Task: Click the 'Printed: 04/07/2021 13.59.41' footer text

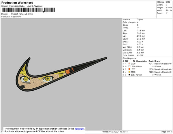Action: click(x=115, y=132)
